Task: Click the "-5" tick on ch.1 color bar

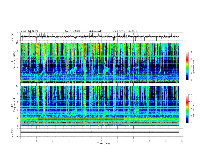Action: (191, 66)
